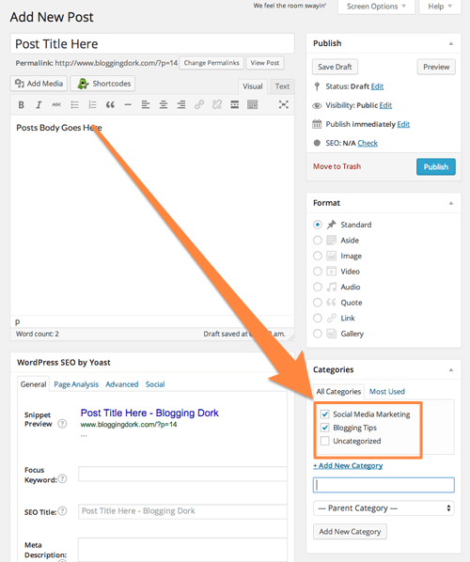Open distraction-free fullscreen mode
The image size is (470, 562).
pos(284,104)
